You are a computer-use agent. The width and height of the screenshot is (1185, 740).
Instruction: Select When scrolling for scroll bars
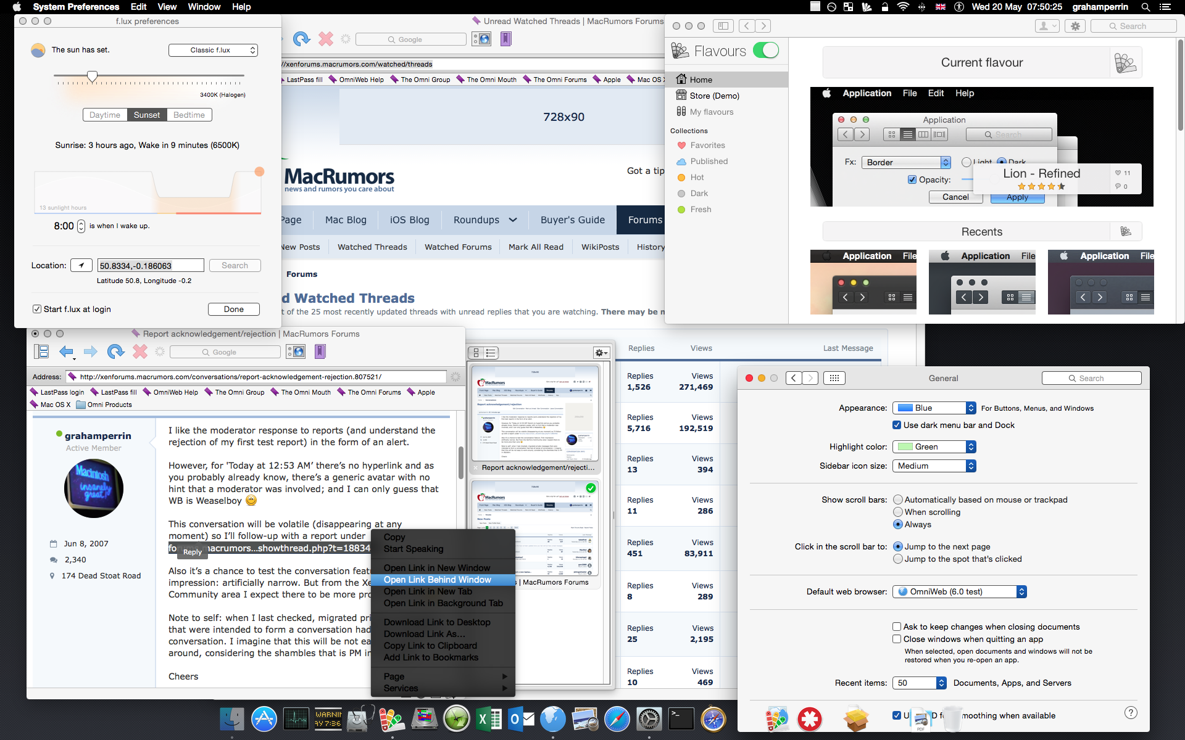pos(898,512)
